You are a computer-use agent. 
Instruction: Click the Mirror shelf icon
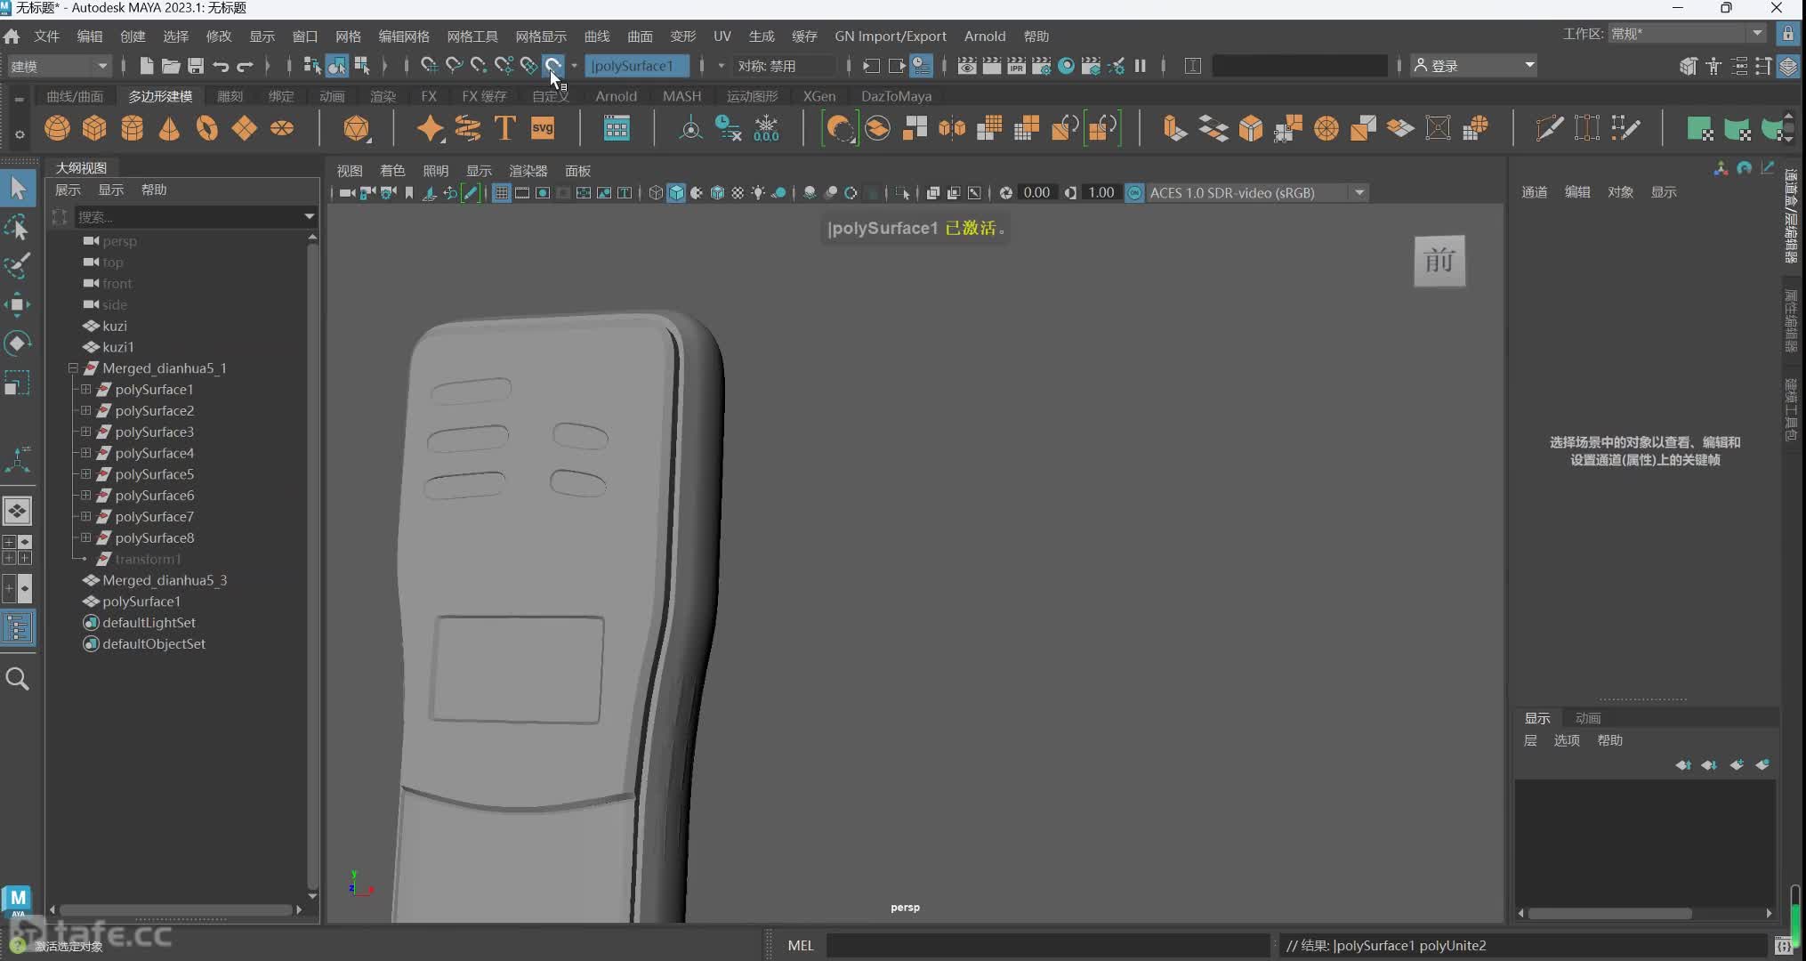pos(952,128)
